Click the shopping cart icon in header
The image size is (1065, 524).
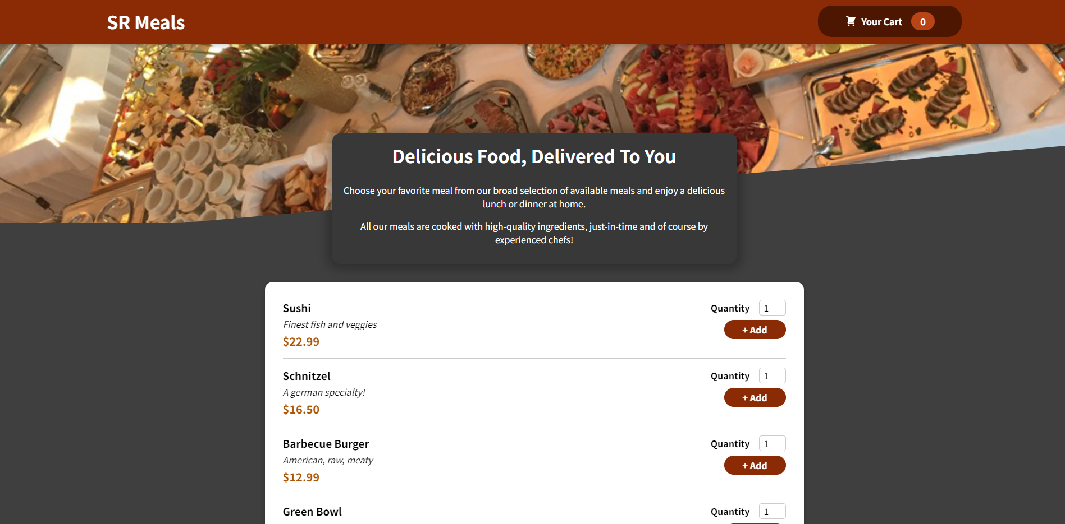click(x=851, y=21)
